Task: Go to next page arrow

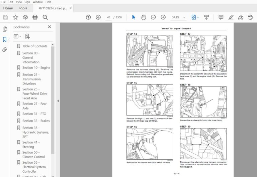Action: coord(98,17)
